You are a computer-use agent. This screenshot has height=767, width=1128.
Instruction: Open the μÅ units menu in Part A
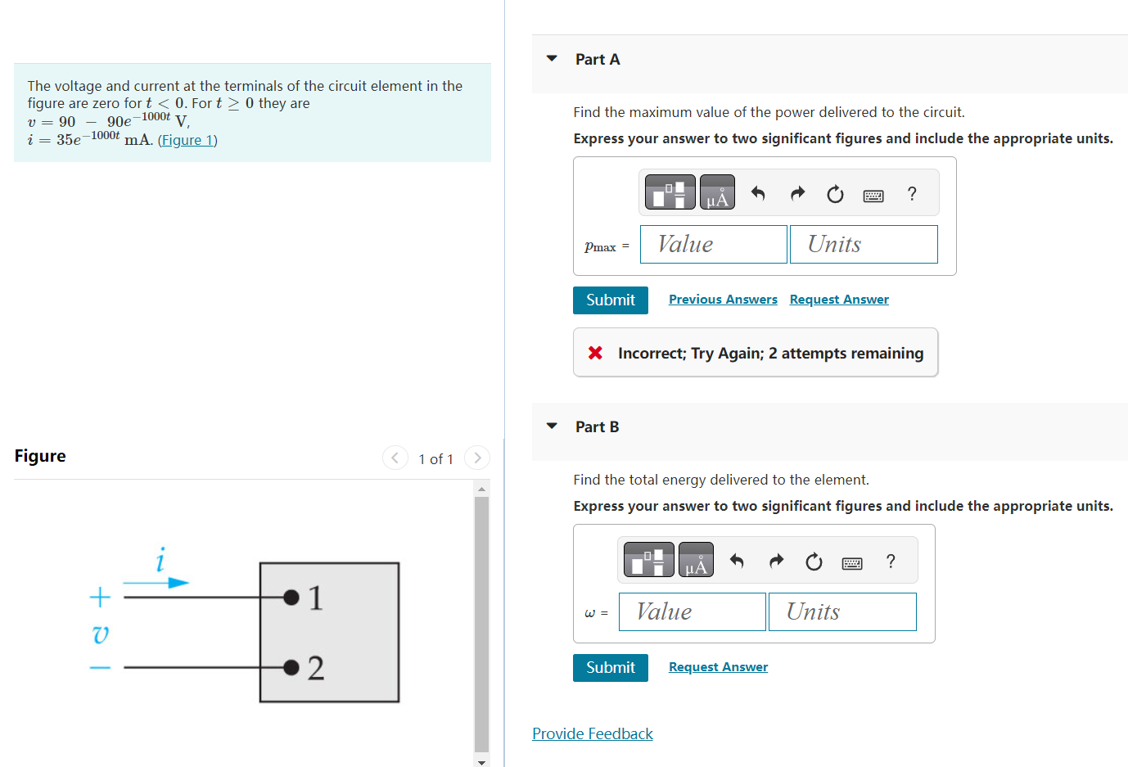[x=716, y=192]
